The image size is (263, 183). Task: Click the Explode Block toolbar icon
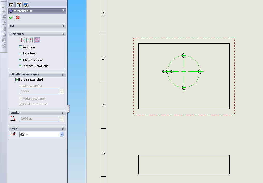[4, 40]
